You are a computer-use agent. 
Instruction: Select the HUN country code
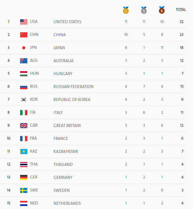pyautogui.click(x=34, y=74)
